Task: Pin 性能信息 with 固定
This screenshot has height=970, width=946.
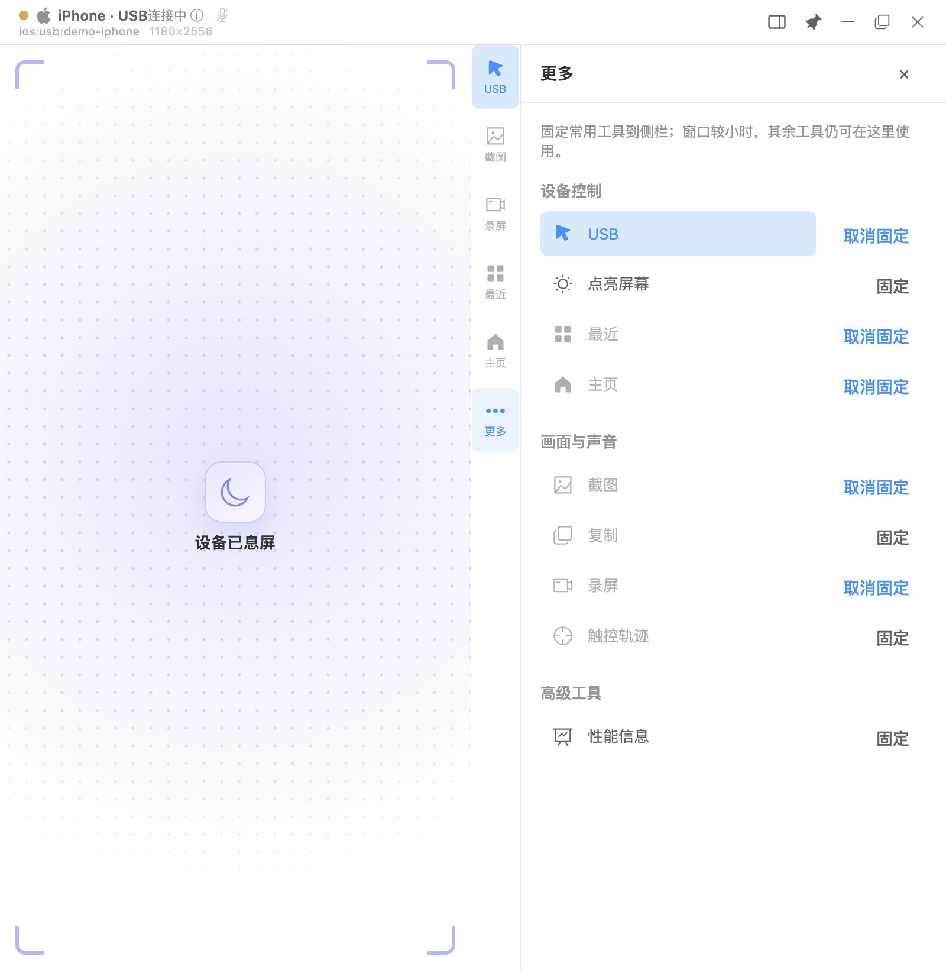Action: click(x=893, y=739)
